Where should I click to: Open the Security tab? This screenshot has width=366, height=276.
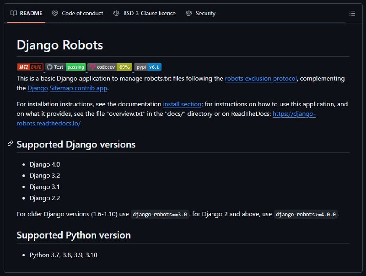point(201,13)
